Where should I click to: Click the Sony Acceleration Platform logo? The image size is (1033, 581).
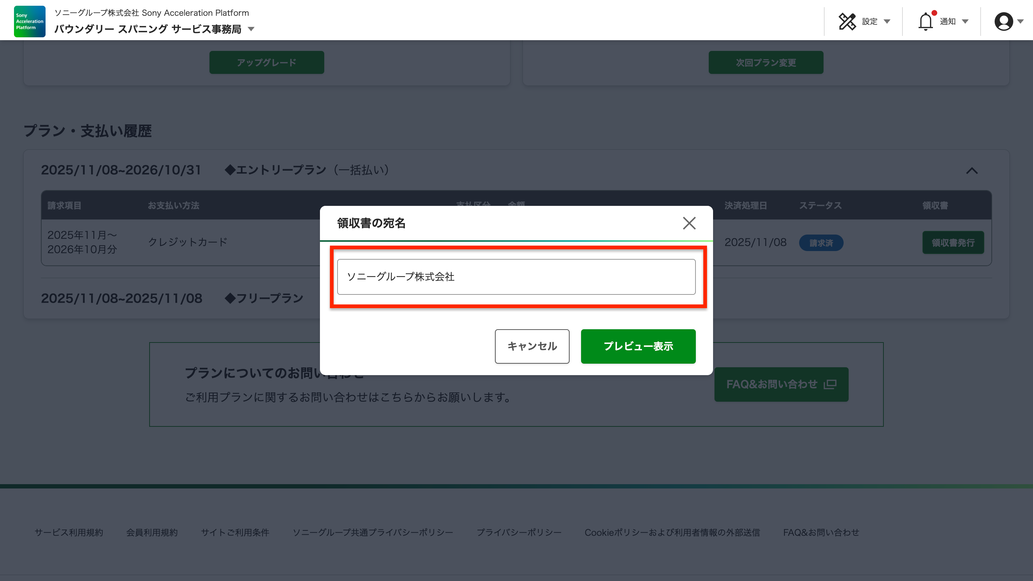(30, 21)
